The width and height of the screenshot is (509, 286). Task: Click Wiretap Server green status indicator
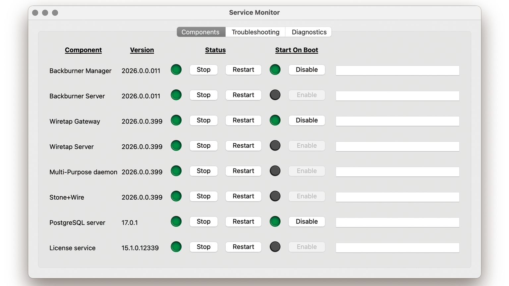click(x=176, y=146)
